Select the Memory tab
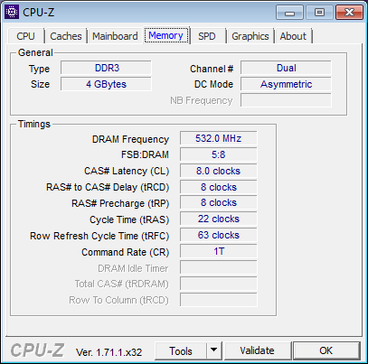 click(165, 35)
